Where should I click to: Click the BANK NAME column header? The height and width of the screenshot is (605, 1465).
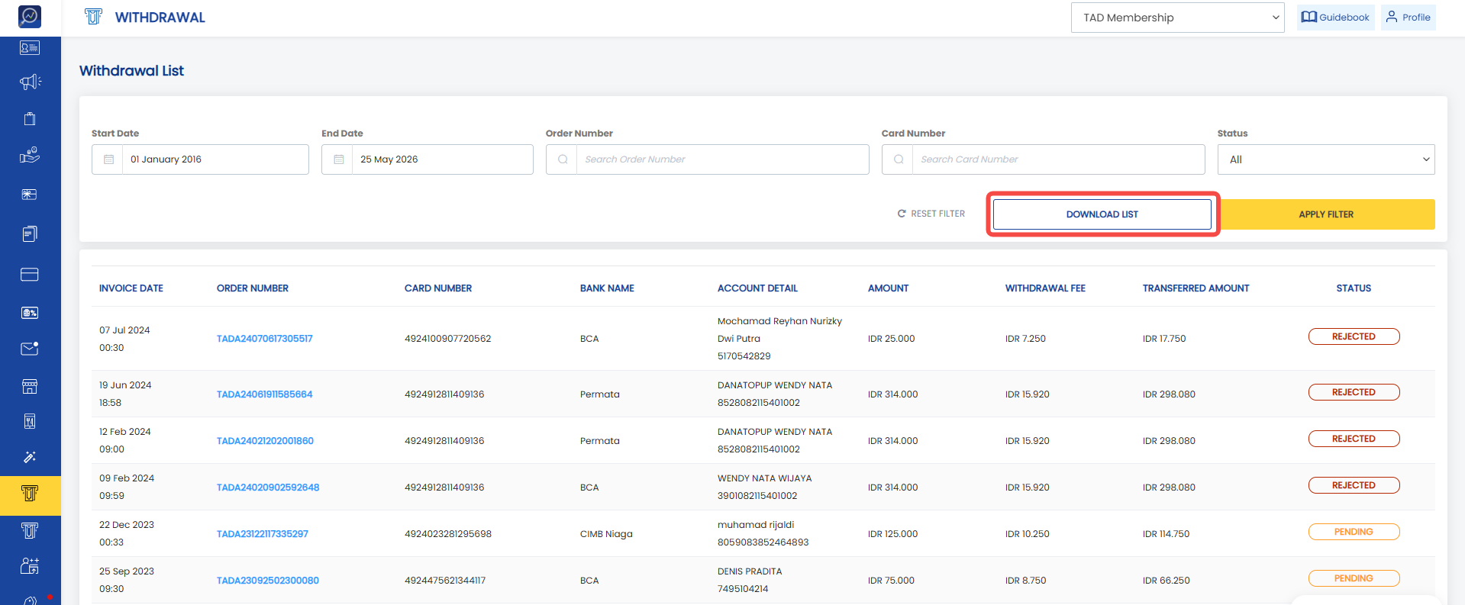(607, 288)
